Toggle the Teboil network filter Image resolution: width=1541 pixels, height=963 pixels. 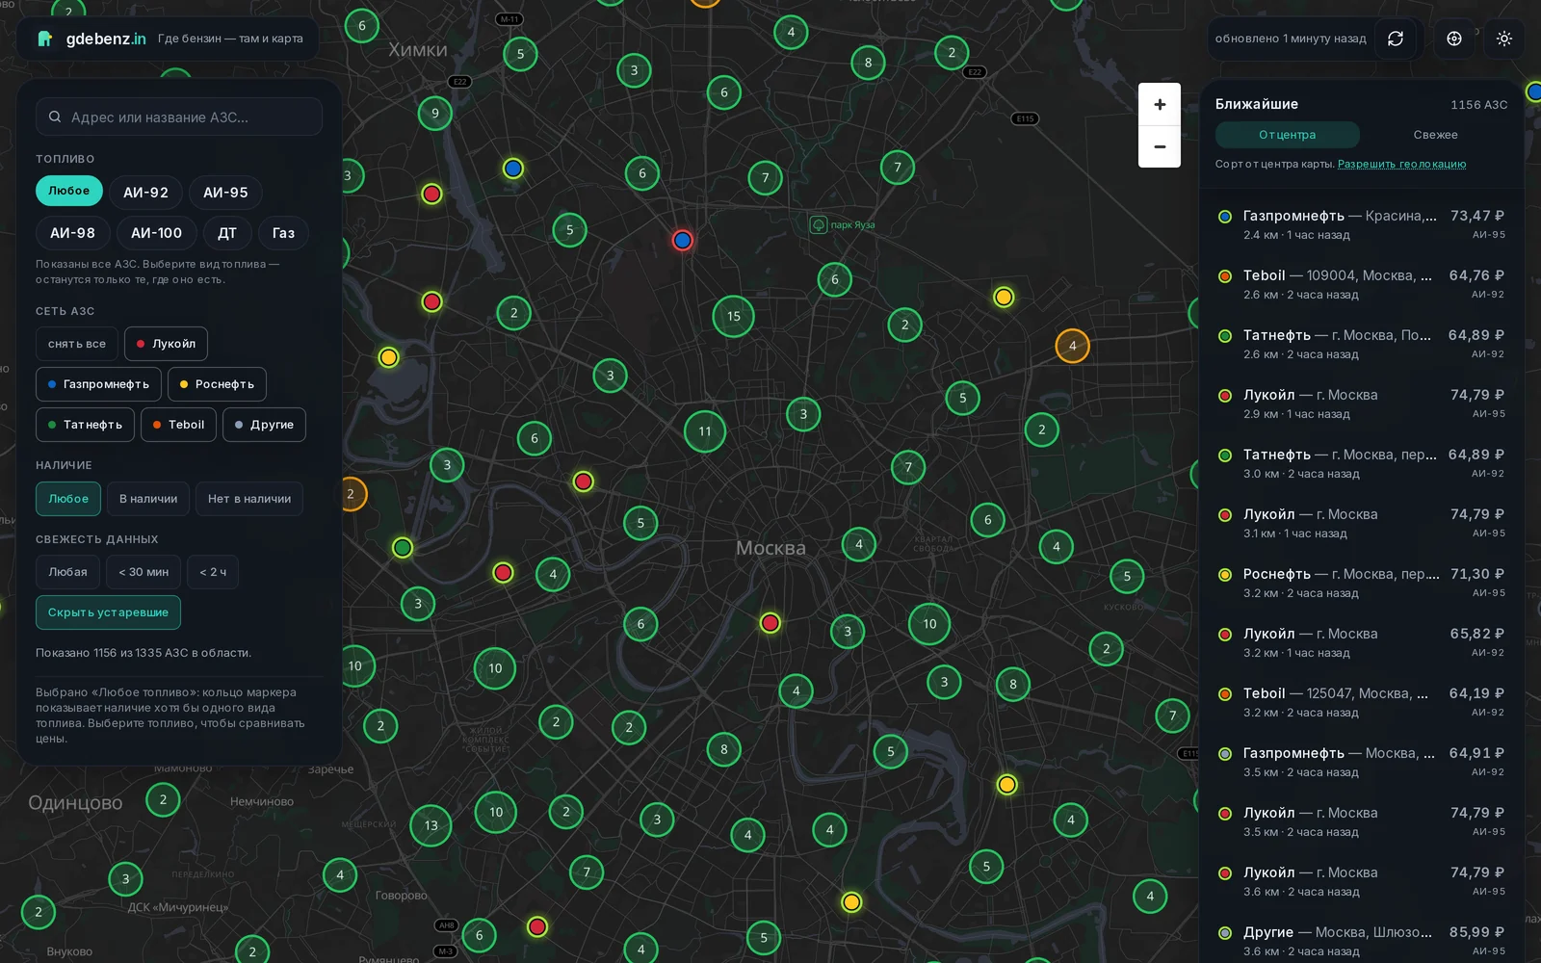(x=178, y=425)
